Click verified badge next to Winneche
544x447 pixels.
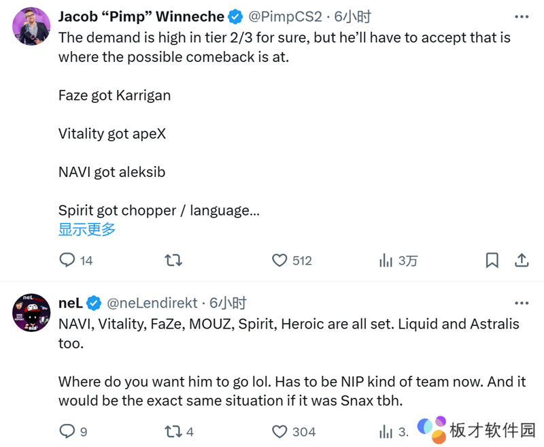235,16
